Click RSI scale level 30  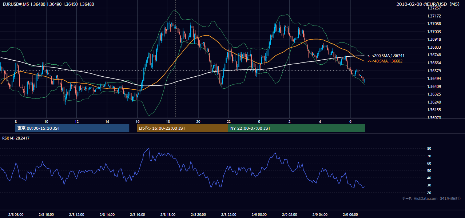tap(429, 185)
